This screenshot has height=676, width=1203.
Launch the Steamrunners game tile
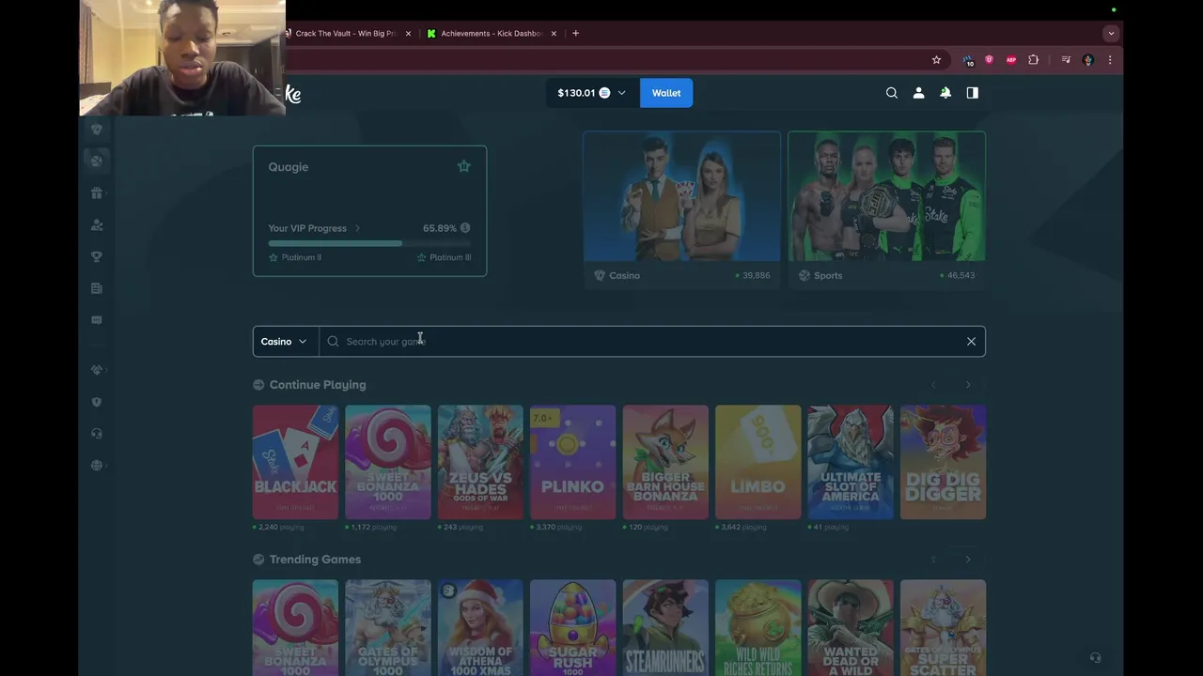(665, 627)
